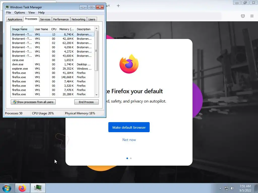
Task: Switch to the Applications tab
Action: [x=15, y=19]
